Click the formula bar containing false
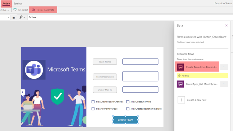 point(130,17)
